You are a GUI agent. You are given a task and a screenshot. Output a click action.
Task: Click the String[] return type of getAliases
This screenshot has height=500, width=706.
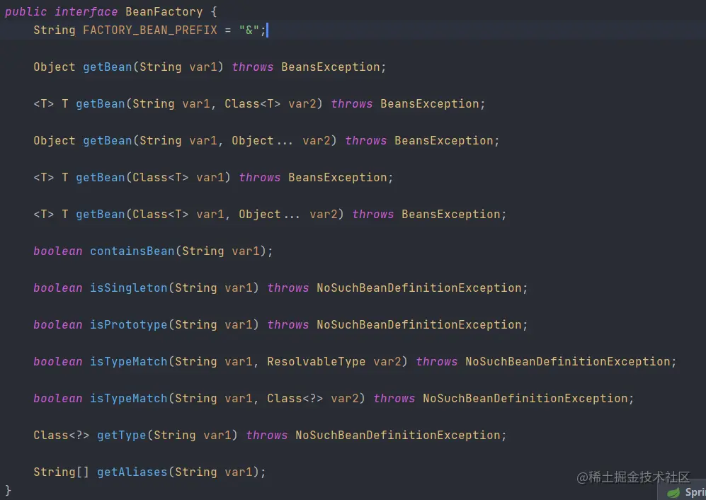tap(61, 472)
